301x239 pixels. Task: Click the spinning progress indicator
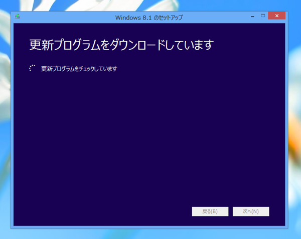[32, 68]
